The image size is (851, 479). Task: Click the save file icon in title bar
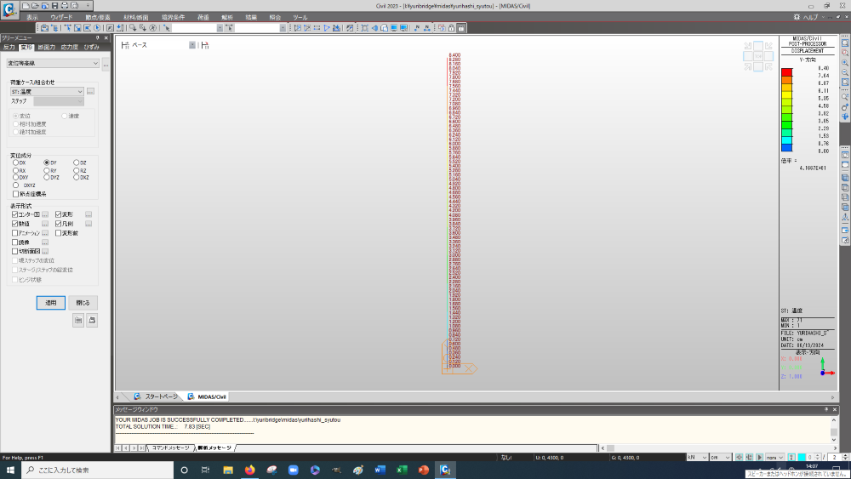[x=54, y=5]
